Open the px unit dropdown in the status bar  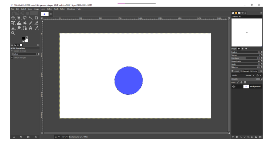tap(57, 137)
